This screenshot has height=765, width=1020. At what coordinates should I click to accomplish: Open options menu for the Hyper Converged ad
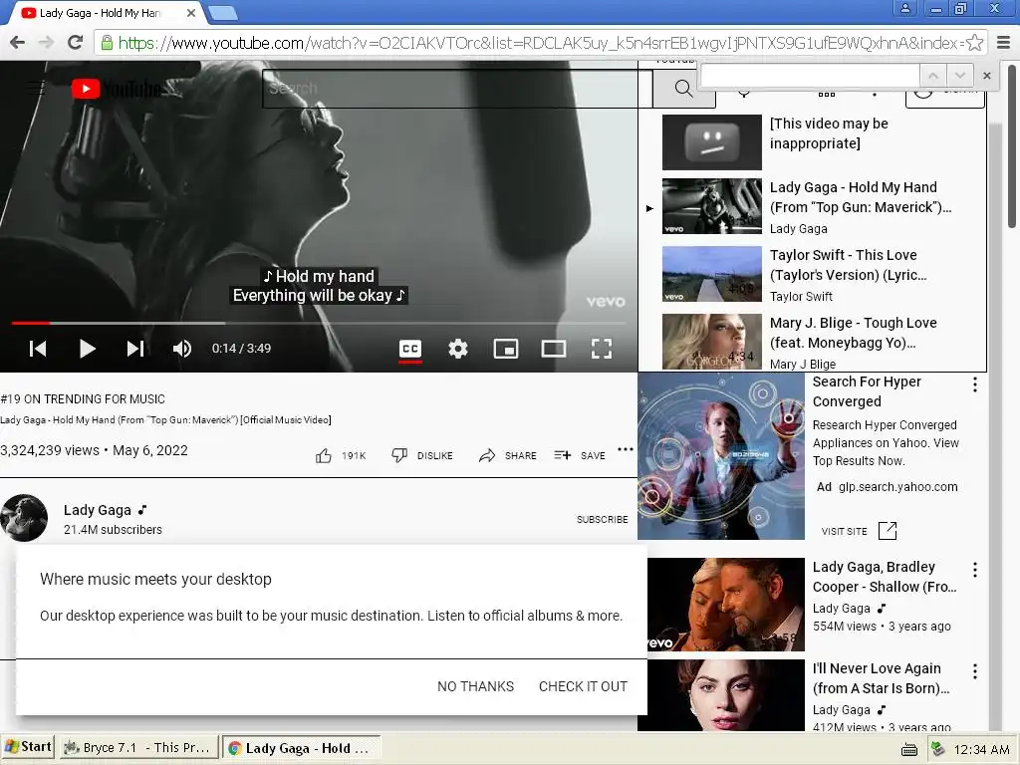pyautogui.click(x=974, y=384)
